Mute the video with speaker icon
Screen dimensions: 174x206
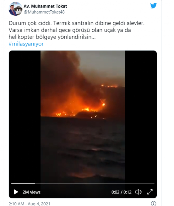138,192
